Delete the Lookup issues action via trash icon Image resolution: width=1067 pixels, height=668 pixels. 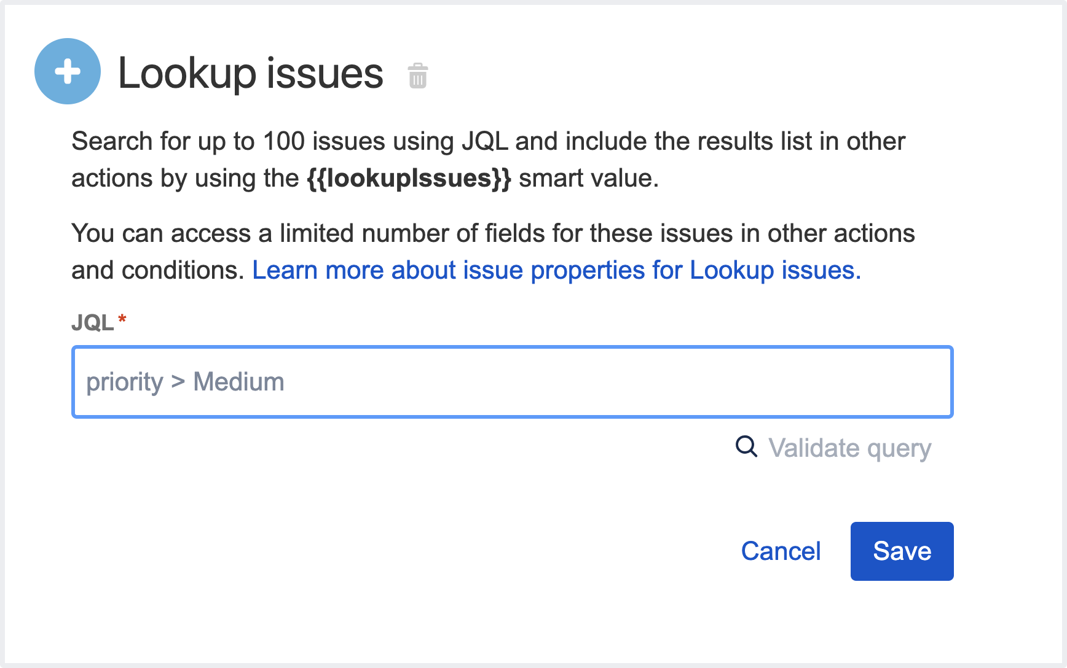pyautogui.click(x=418, y=76)
